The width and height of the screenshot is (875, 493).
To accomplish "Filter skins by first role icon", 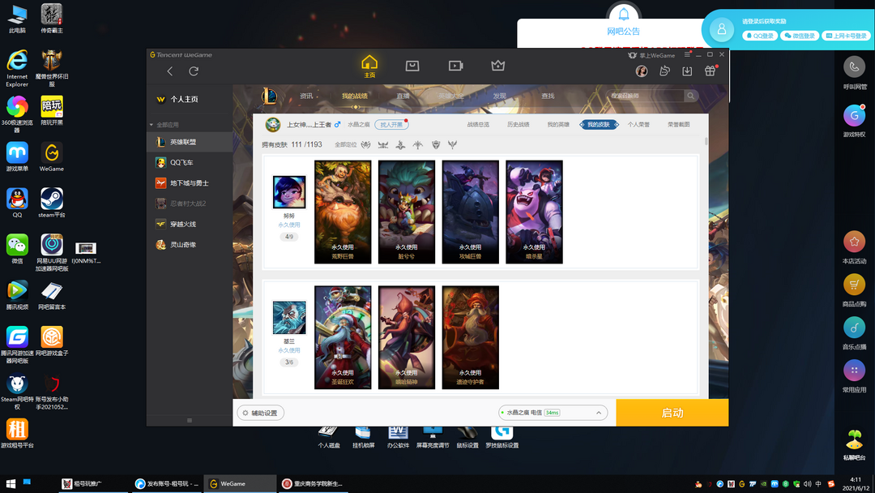I will pos(366,144).
